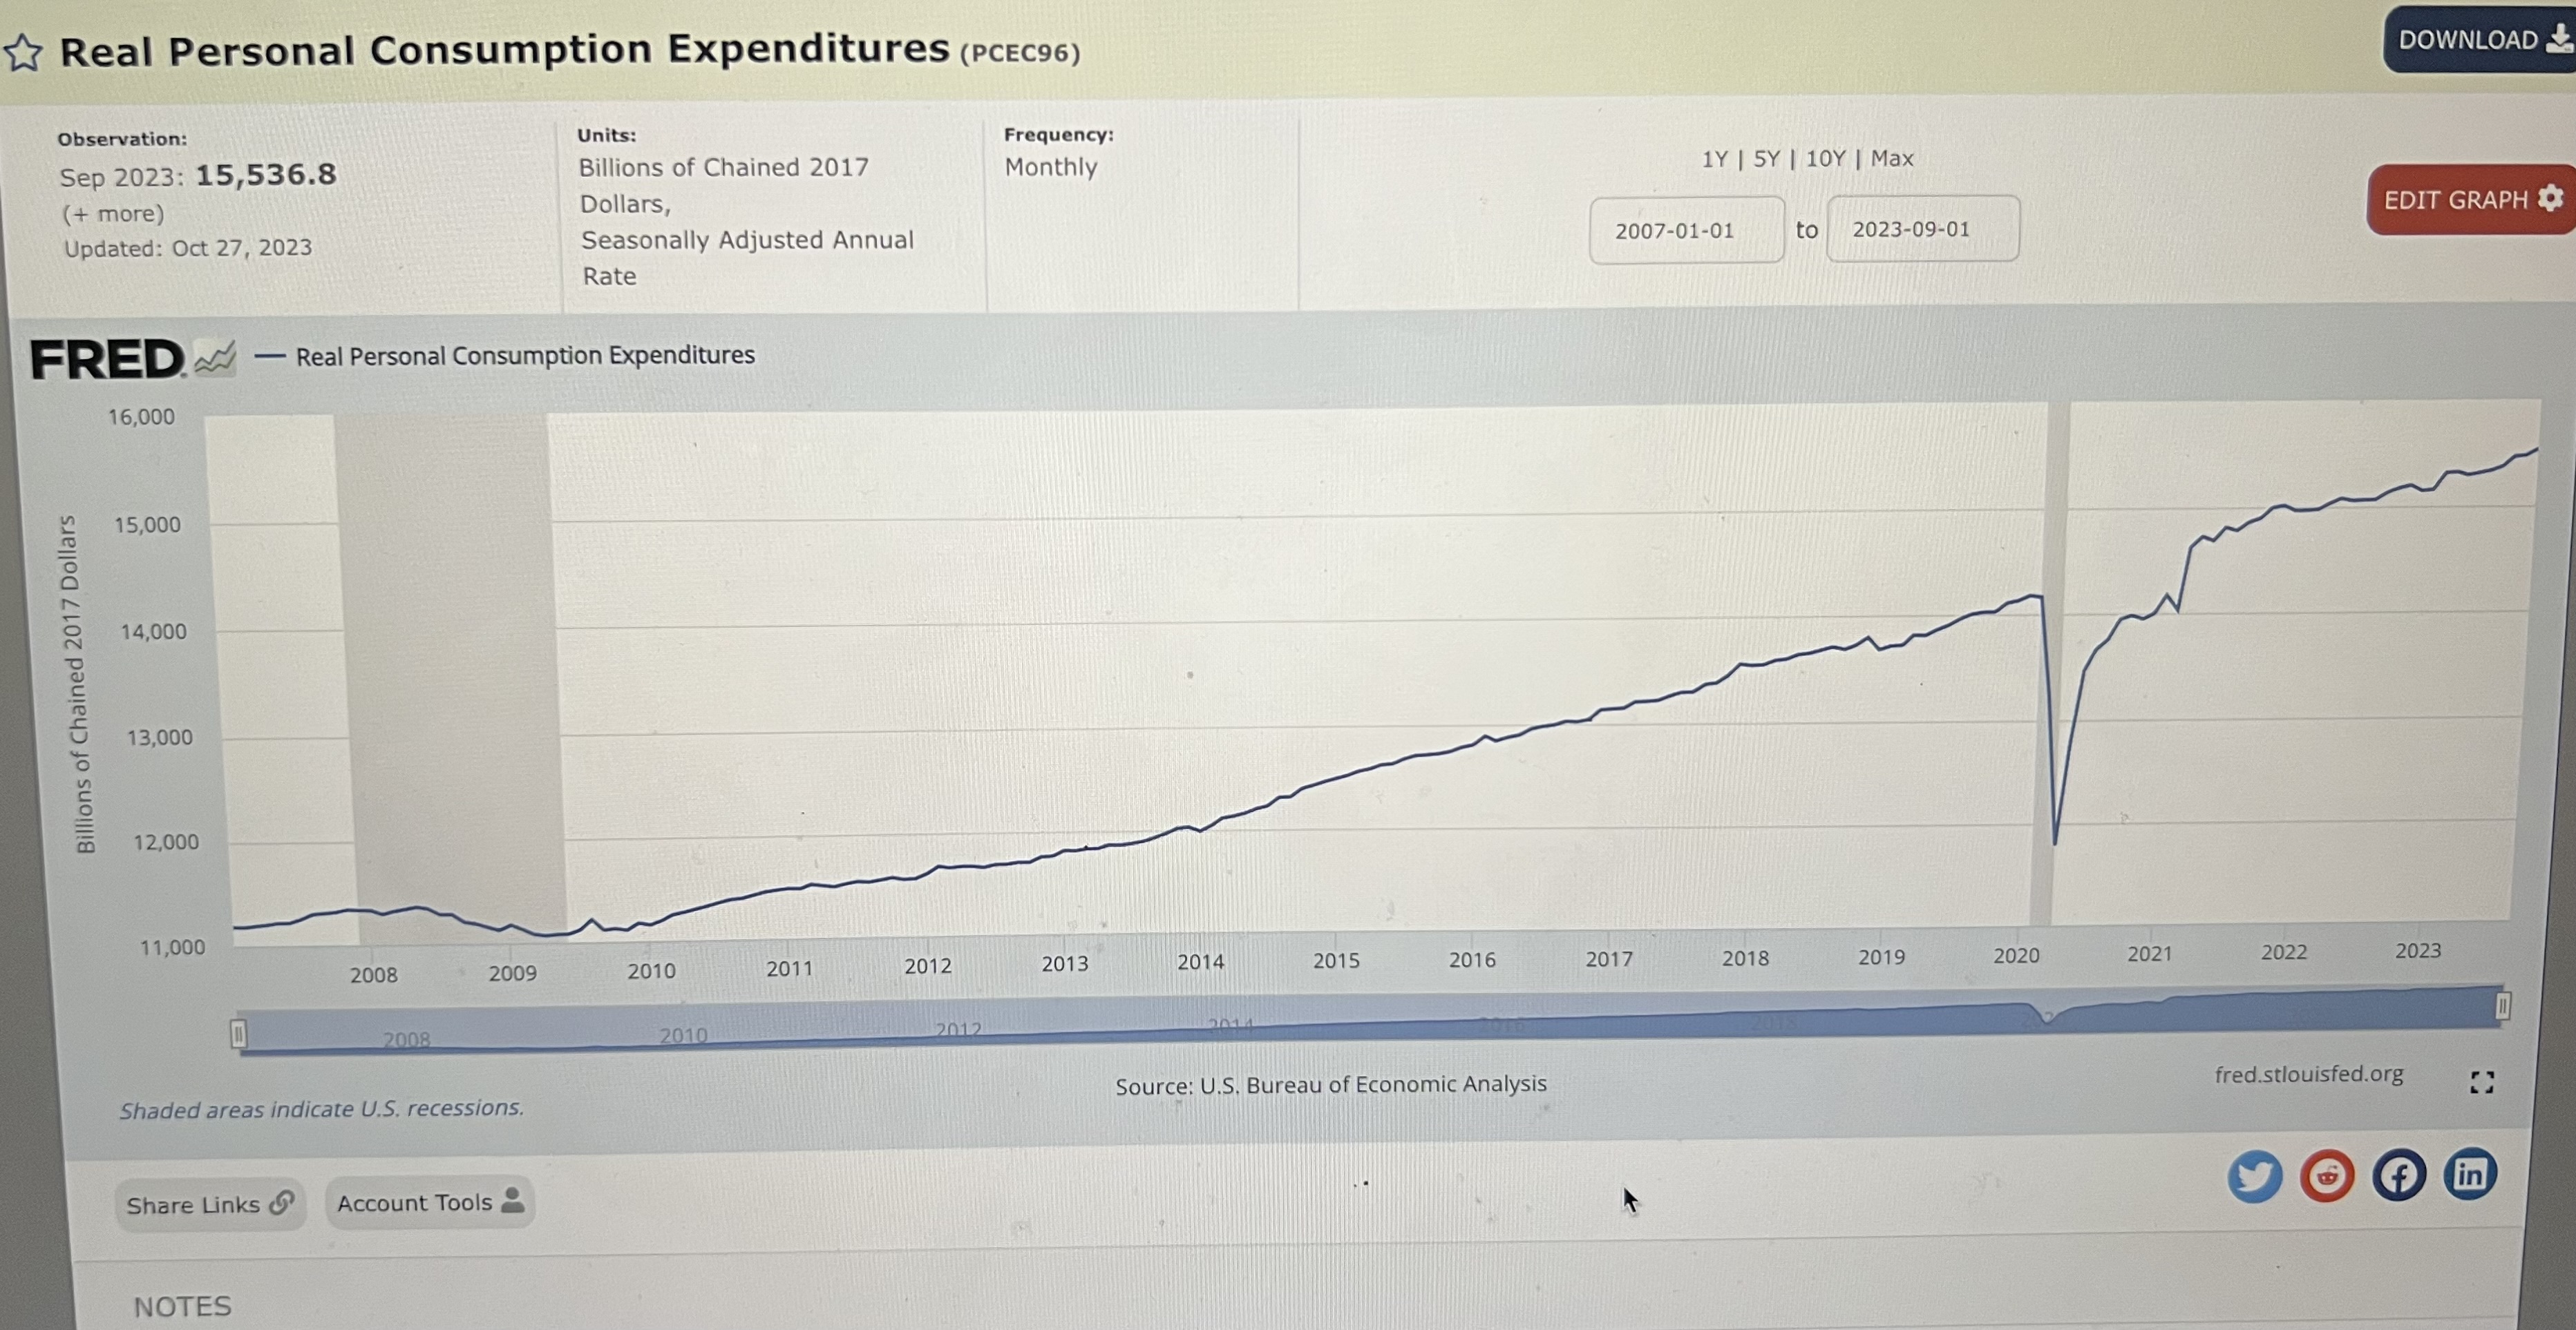Share the chart on Facebook
Image resolution: width=2576 pixels, height=1330 pixels.
pyautogui.click(x=2399, y=1176)
